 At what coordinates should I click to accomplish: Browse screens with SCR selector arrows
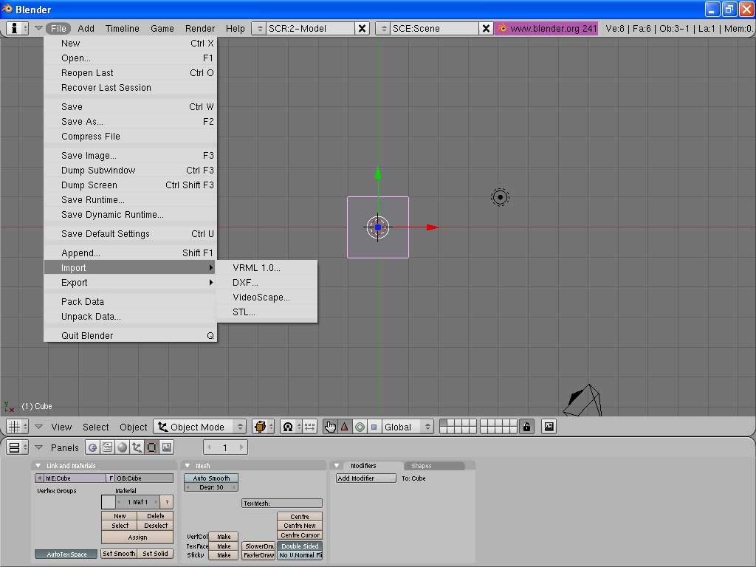259,29
